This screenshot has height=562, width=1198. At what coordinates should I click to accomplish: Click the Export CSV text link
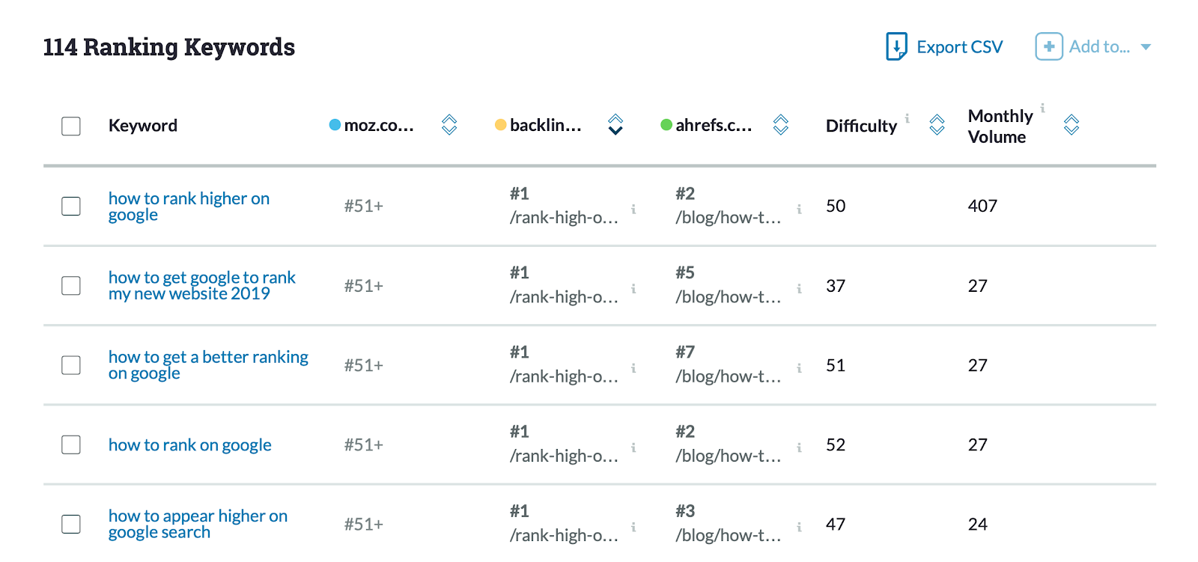pos(959,47)
